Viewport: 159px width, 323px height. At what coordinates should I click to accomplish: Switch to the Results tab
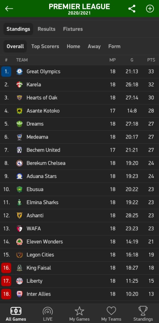[46, 29]
